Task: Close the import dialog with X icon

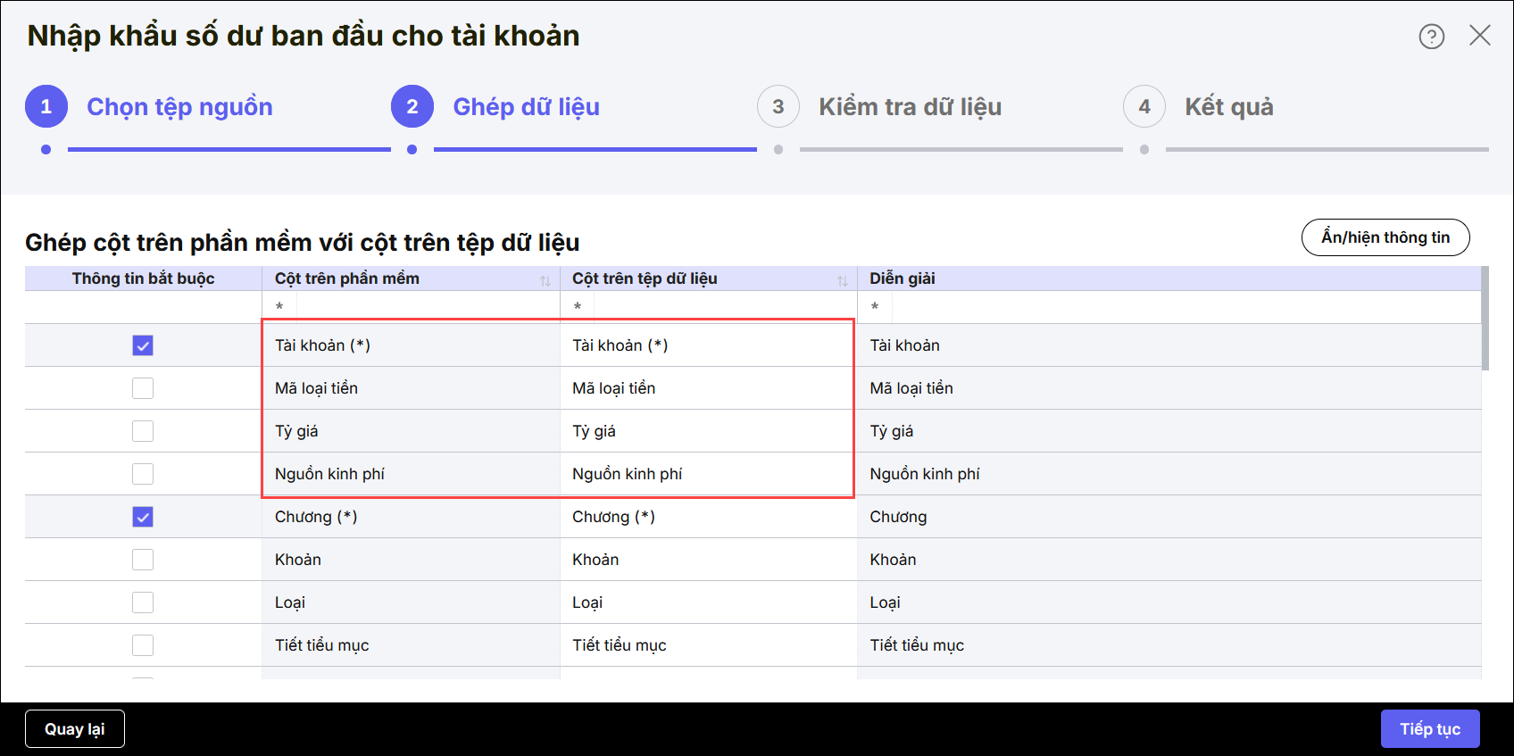Action: point(1479,36)
